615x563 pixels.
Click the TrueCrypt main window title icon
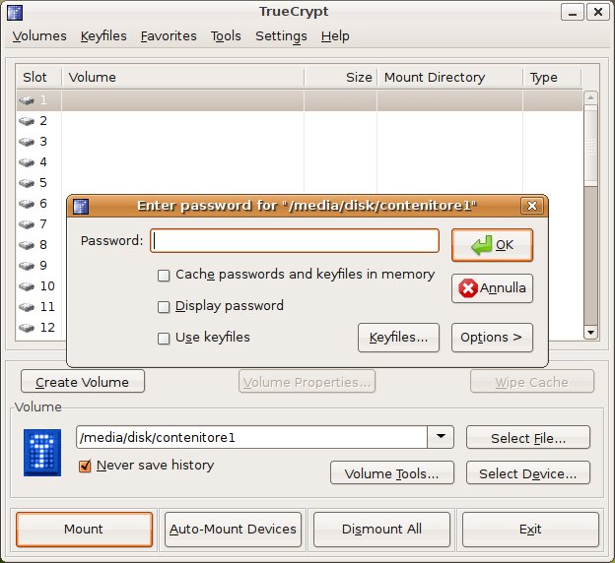(14, 13)
